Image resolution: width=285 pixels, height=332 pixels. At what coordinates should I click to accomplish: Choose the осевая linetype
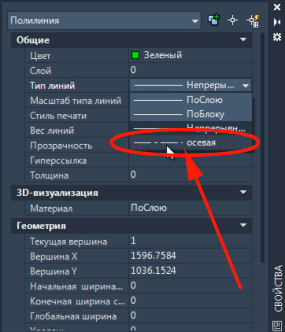pos(191,143)
